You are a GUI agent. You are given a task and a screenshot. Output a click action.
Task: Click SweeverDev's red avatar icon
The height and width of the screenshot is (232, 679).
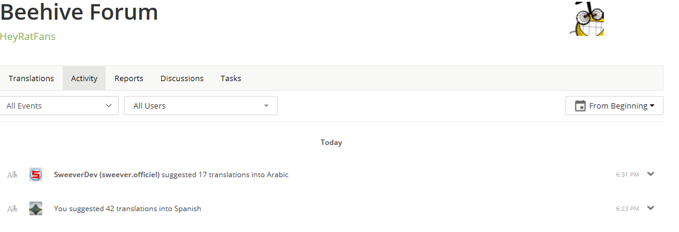(x=36, y=175)
